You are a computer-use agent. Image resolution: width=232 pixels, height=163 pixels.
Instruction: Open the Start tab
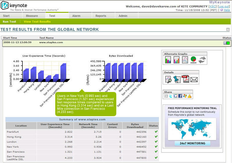[x=11, y=16]
